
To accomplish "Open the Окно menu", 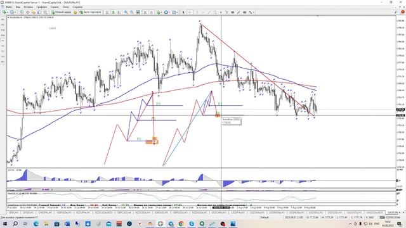I will point(66,7).
